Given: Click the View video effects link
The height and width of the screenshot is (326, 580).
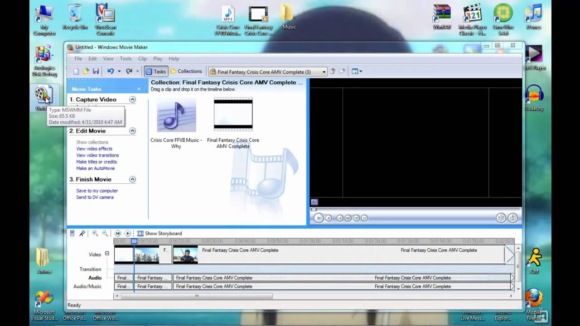Looking at the screenshot, I should 94,149.
